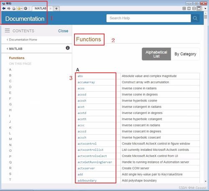Close the contents sidebar
This screenshot has height=191, width=209.
point(63,31)
